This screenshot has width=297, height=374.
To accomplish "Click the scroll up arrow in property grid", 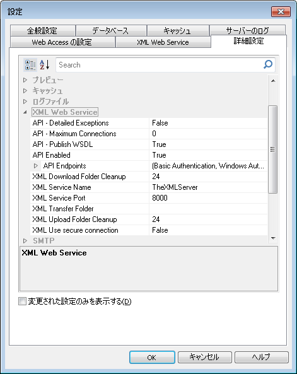I will (x=273, y=81).
